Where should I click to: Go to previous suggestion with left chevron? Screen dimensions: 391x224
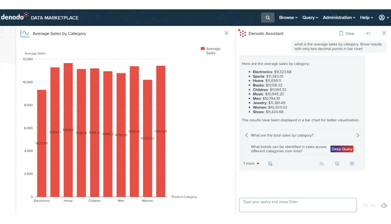[246, 135]
